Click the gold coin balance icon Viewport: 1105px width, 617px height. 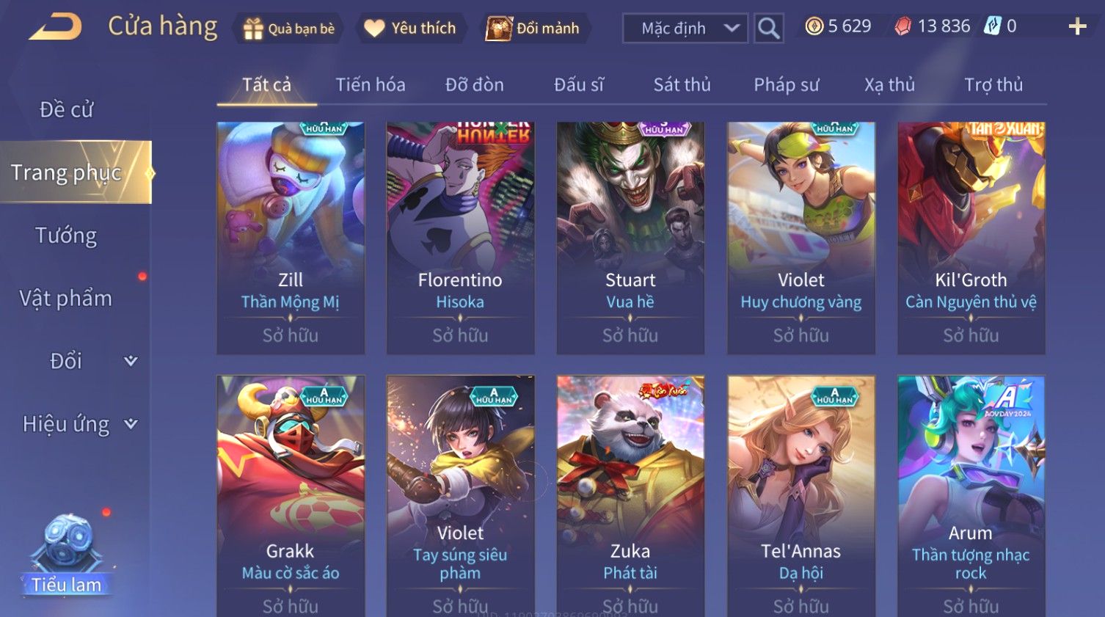814,26
